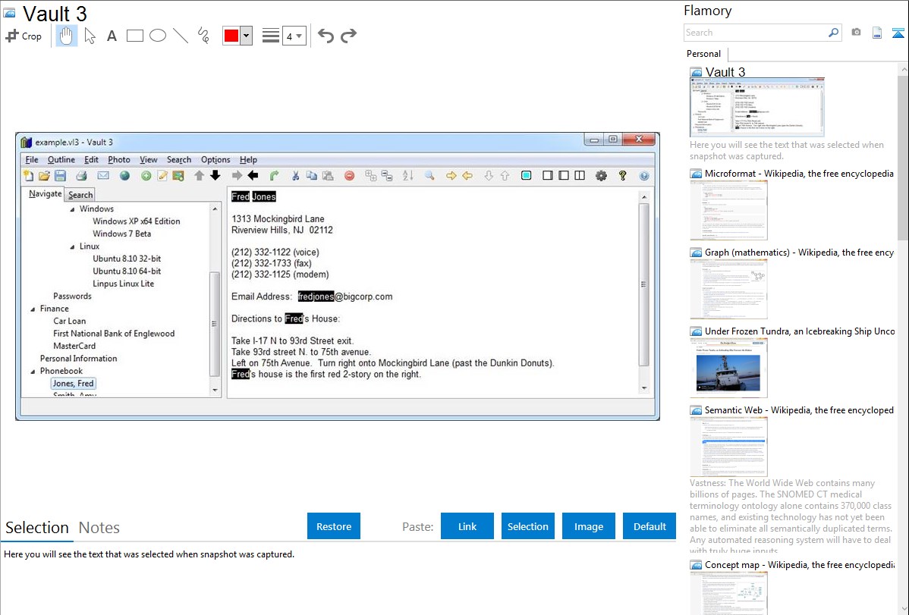Select the text annotation tool
Viewport: 909px width, 615px height.
pyautogui.click(x=112, y=36)
